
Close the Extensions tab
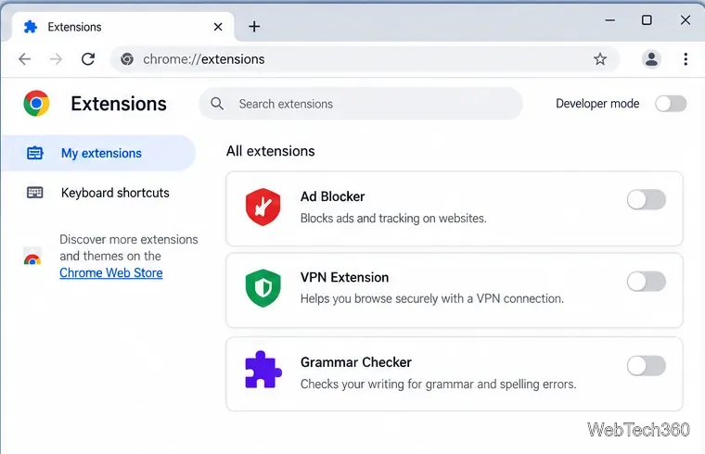pyautogui.click(x=218, y=27)
